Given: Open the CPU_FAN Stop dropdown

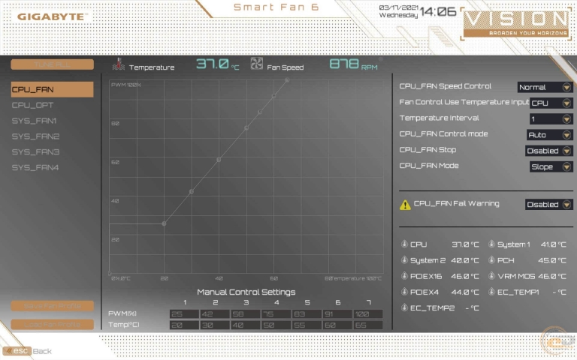Looking at the screenshot, I should 548,151.
